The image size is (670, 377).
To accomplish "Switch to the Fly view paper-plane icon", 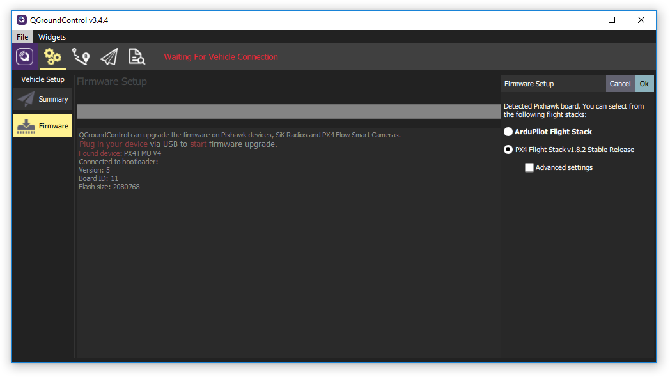I will click(109, 56).
